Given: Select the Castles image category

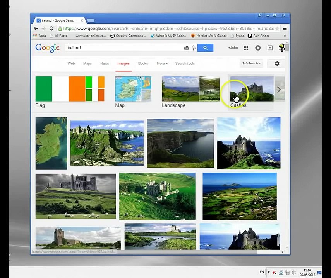Looking at the screenshot, I should pos(252,92).
